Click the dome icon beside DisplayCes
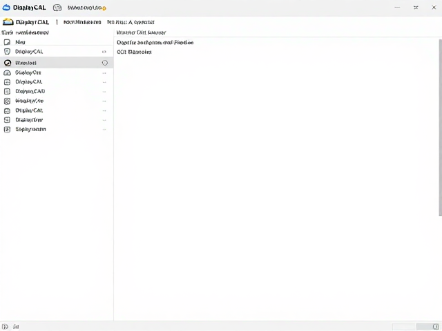The height and width of the screenshot is (331, 442). (x=7, y=72)
